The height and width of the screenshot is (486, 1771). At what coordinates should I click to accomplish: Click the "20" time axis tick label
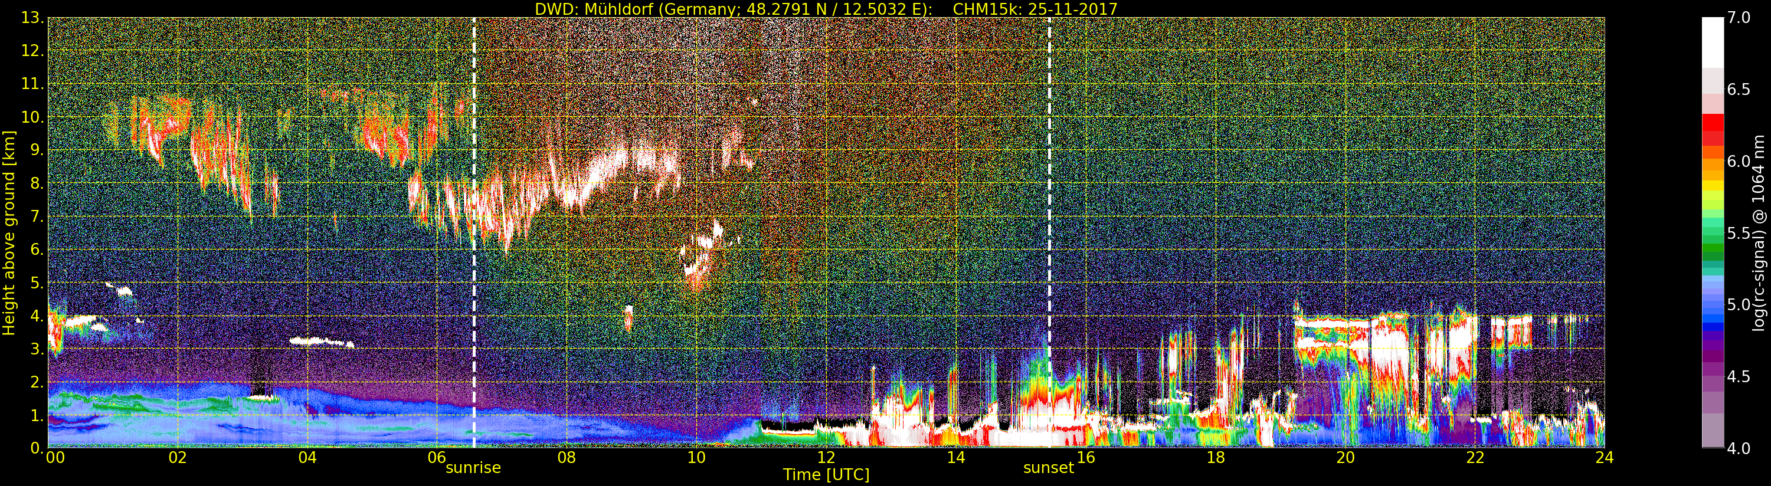1346,457
